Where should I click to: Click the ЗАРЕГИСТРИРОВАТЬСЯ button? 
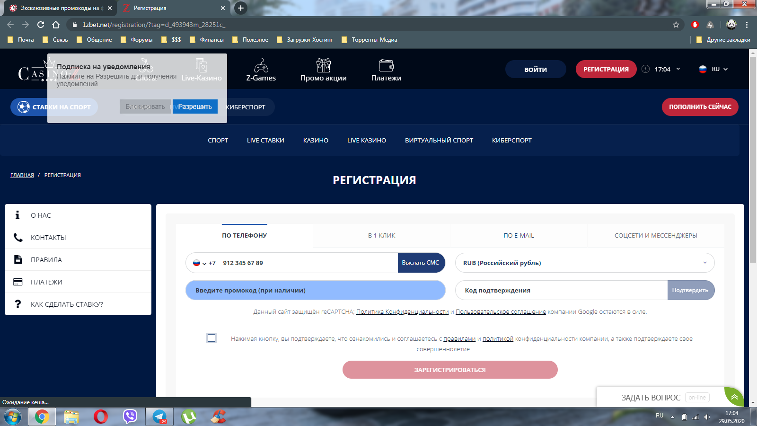point(450,370)
